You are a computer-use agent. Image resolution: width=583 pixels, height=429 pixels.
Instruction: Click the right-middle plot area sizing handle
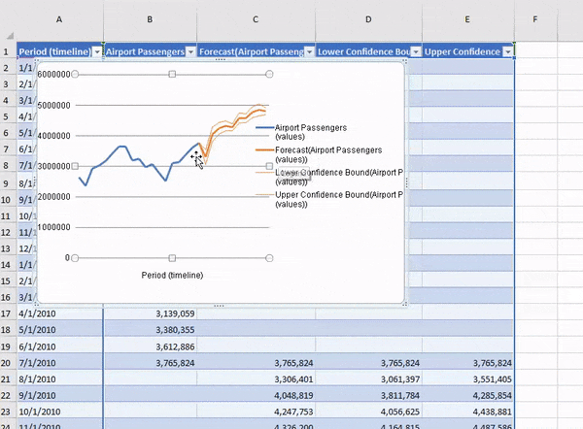coord(269,166)
